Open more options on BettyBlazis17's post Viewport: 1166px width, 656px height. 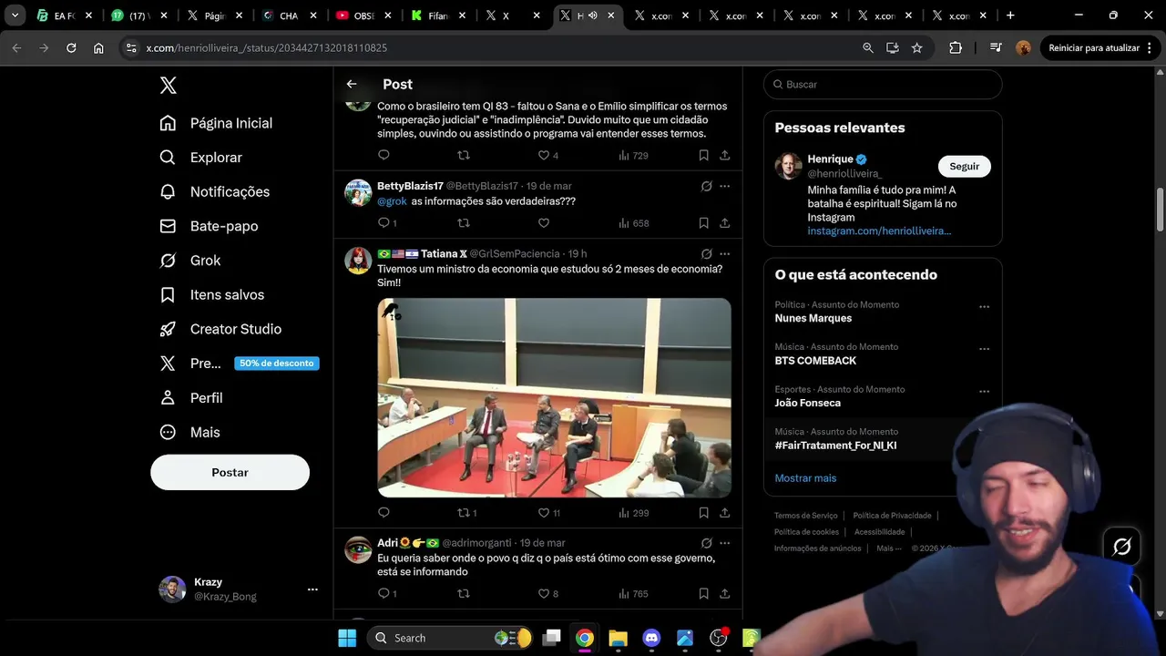click(725, 186)
